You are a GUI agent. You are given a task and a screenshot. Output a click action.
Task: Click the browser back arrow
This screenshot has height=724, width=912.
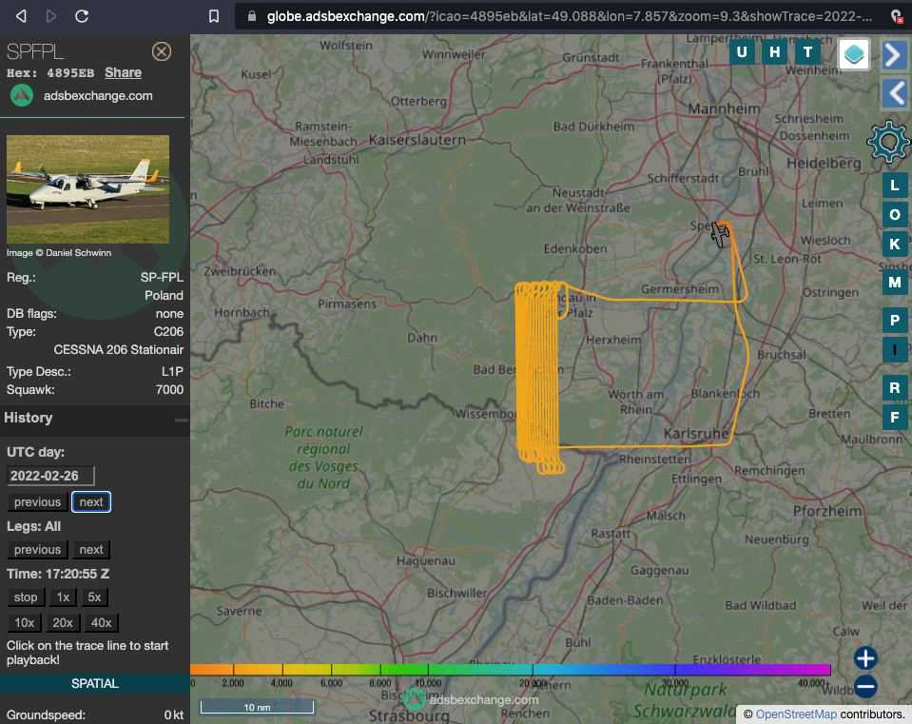coord(21,16)
